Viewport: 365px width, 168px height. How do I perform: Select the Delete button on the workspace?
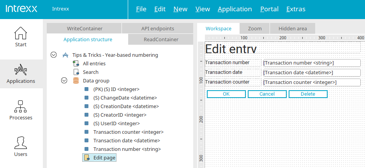(308, 94)
